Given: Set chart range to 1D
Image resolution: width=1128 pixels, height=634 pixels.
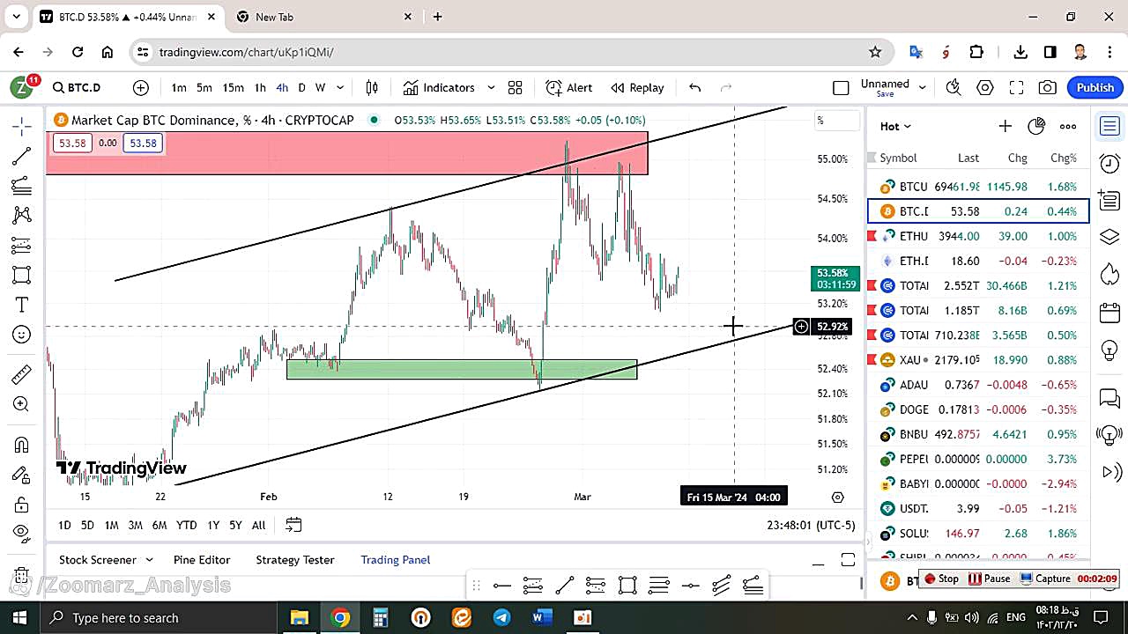Looking at the screenshot, I should click(x=64, y=525).
